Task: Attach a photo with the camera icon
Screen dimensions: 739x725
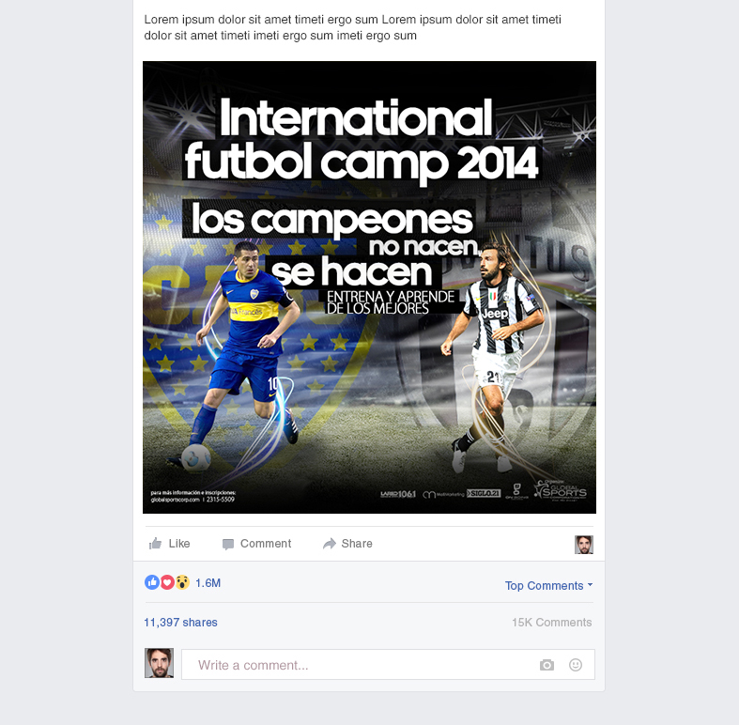Action: tap(547, 665)
